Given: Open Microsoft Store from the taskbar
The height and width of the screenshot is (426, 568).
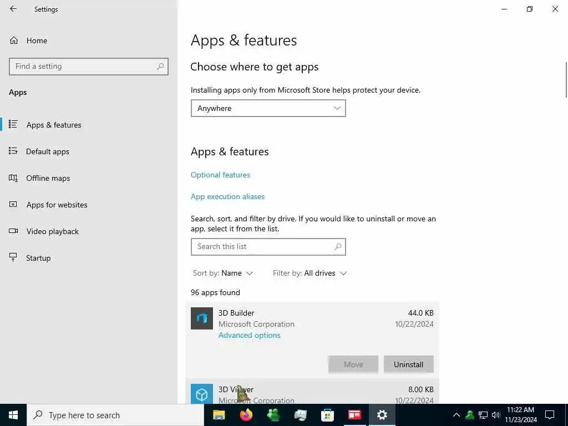Looking at the screenshot, I should tap(327, 415).
